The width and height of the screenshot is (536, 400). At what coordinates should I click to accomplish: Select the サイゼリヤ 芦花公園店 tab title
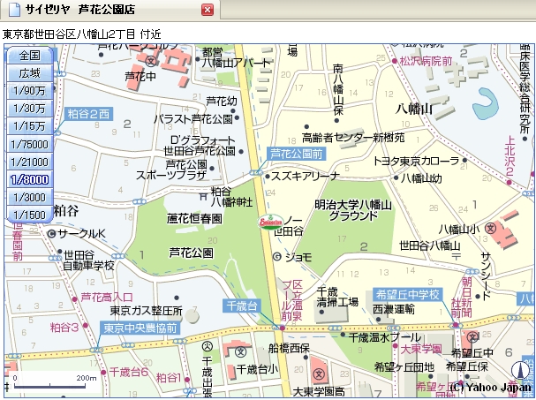click(80, 10)
